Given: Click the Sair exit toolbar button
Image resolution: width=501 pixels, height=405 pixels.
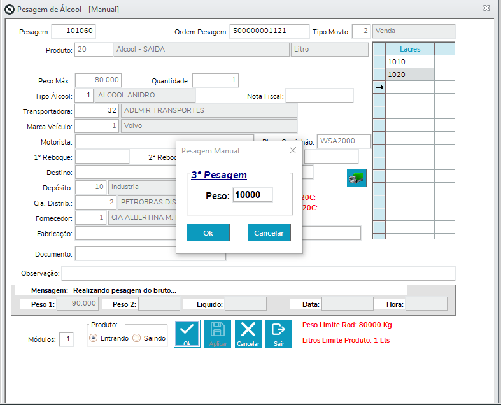Looking at the screenshot, I should (279, 334).
